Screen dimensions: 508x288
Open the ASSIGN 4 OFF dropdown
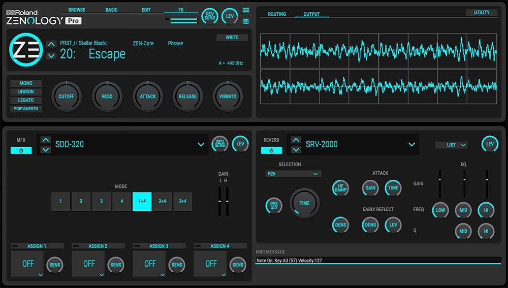point(210,264)
